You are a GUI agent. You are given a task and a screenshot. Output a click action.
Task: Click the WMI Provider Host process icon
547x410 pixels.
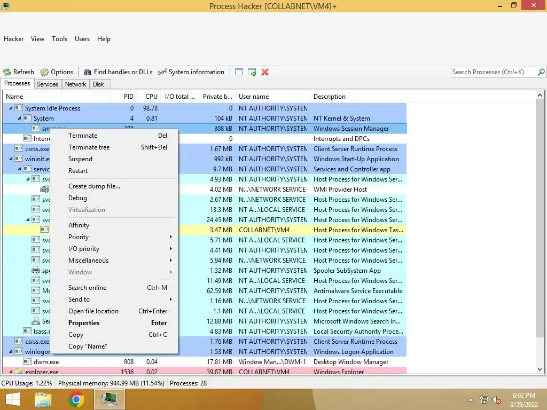click(44, 190)
